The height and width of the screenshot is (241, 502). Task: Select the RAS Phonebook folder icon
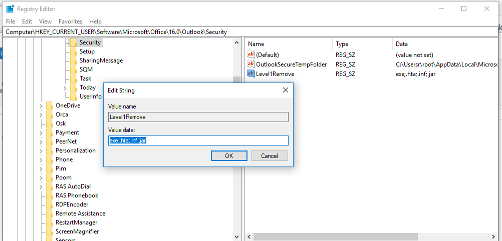pyautogui.click(x=49, y=195)
